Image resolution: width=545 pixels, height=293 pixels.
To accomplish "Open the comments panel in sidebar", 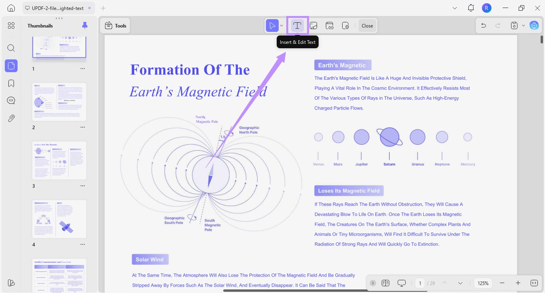I will (11, 100).
